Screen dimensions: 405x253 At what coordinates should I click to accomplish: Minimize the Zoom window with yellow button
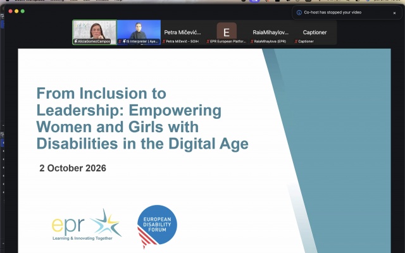(16, 11)
